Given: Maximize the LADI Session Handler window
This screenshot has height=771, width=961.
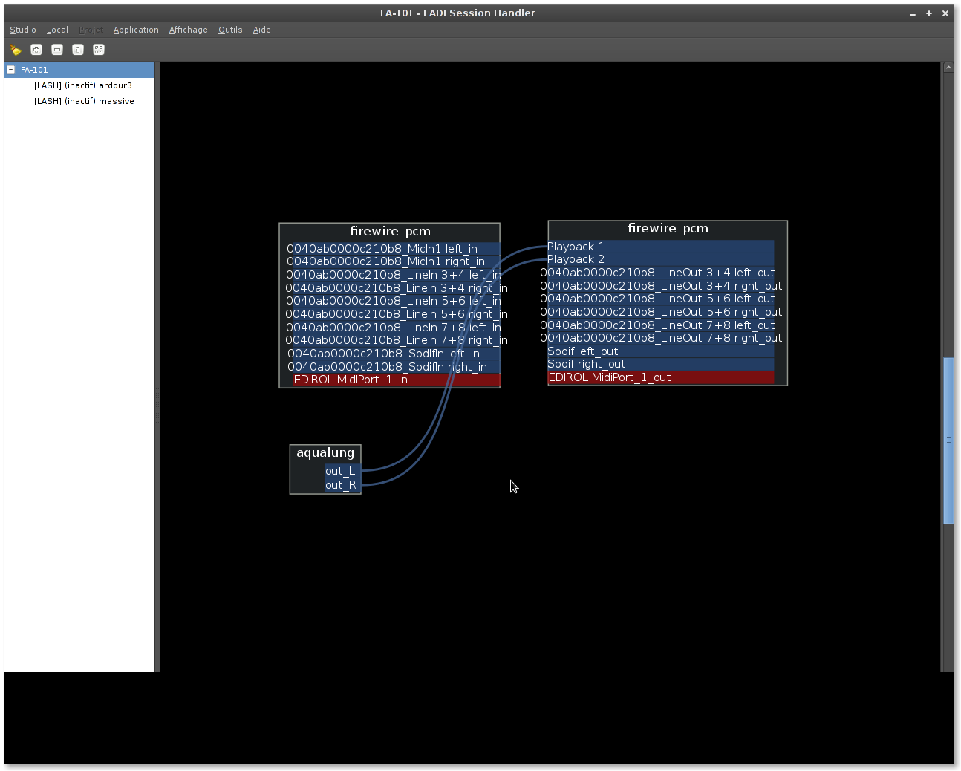Looking at the screenshot, I should coord(929,13).
